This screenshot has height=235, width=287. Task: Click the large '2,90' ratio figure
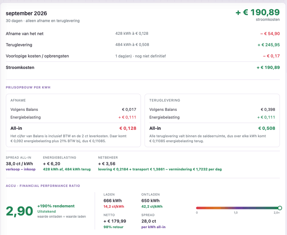point(19,211)
